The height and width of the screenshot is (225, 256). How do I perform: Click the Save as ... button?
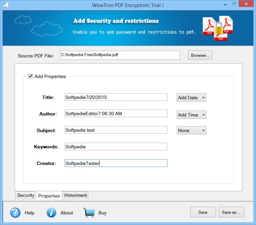231,212
